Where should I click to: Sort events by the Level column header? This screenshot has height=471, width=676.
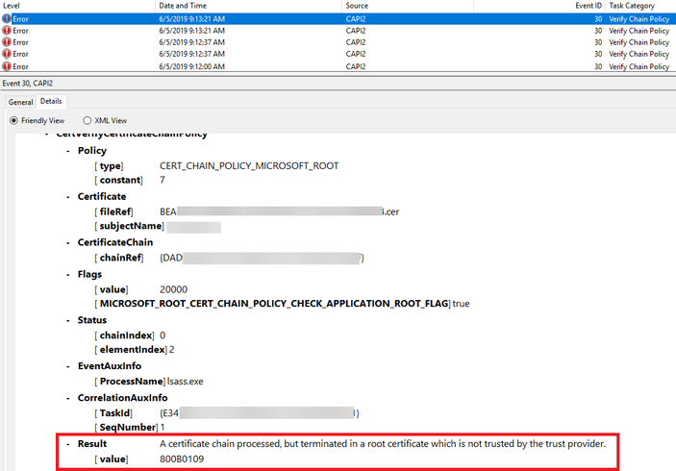78,6
